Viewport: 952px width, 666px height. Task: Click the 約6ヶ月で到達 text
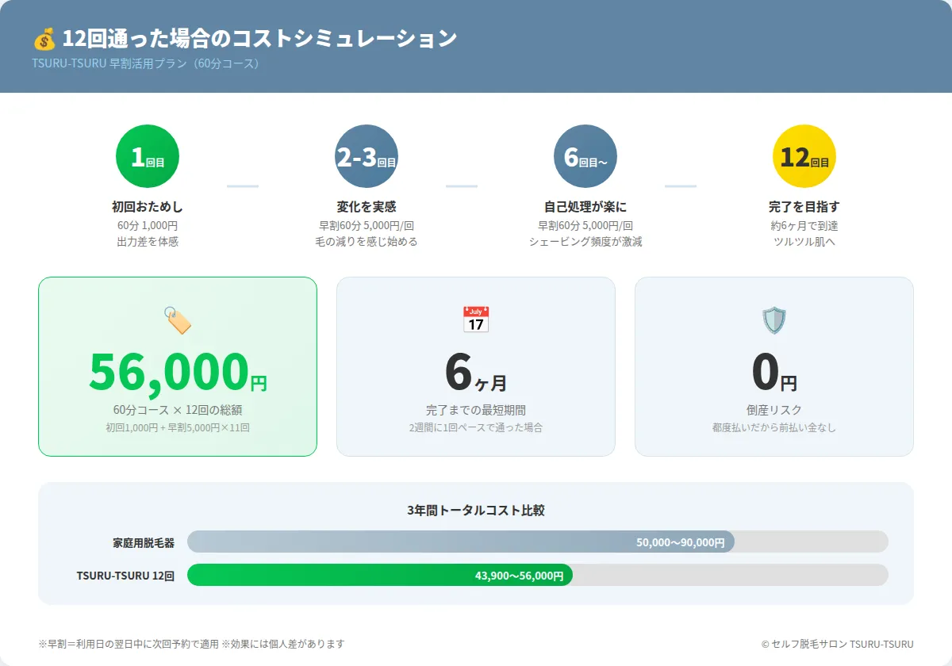coord(804,226)
